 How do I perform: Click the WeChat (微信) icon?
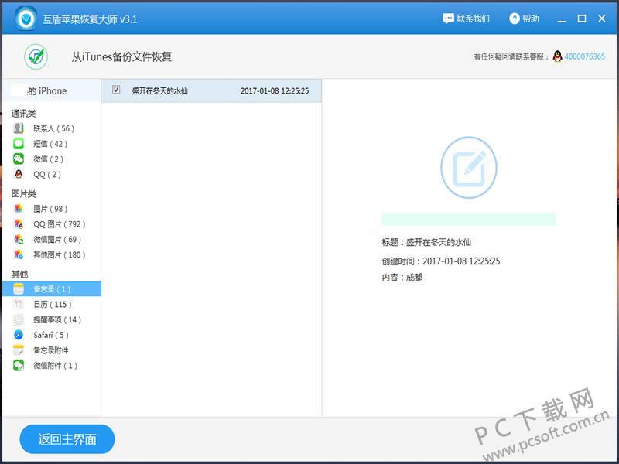(19, 159)
